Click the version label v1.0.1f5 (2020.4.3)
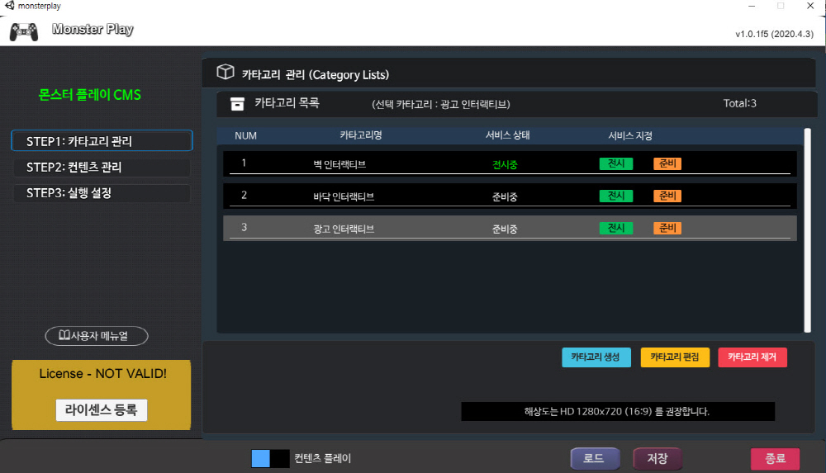The image size is (826, 473). [x=775, y=34]
